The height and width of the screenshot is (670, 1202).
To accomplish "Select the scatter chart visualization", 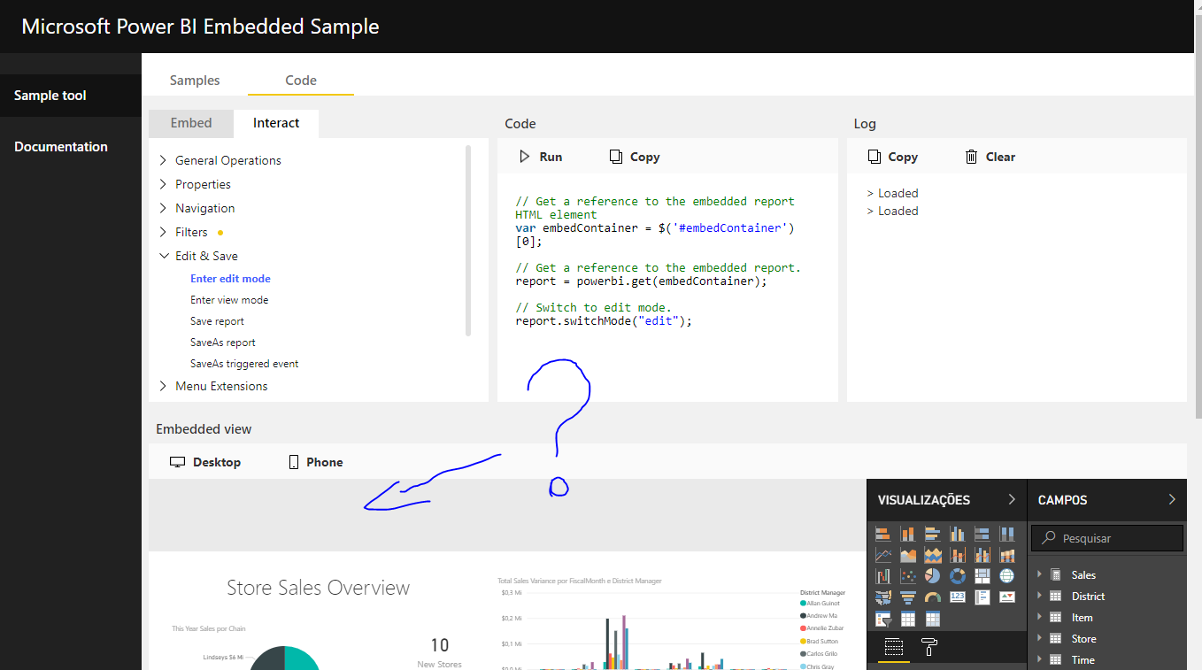I will pyautogui.click(x=908, y=576).
